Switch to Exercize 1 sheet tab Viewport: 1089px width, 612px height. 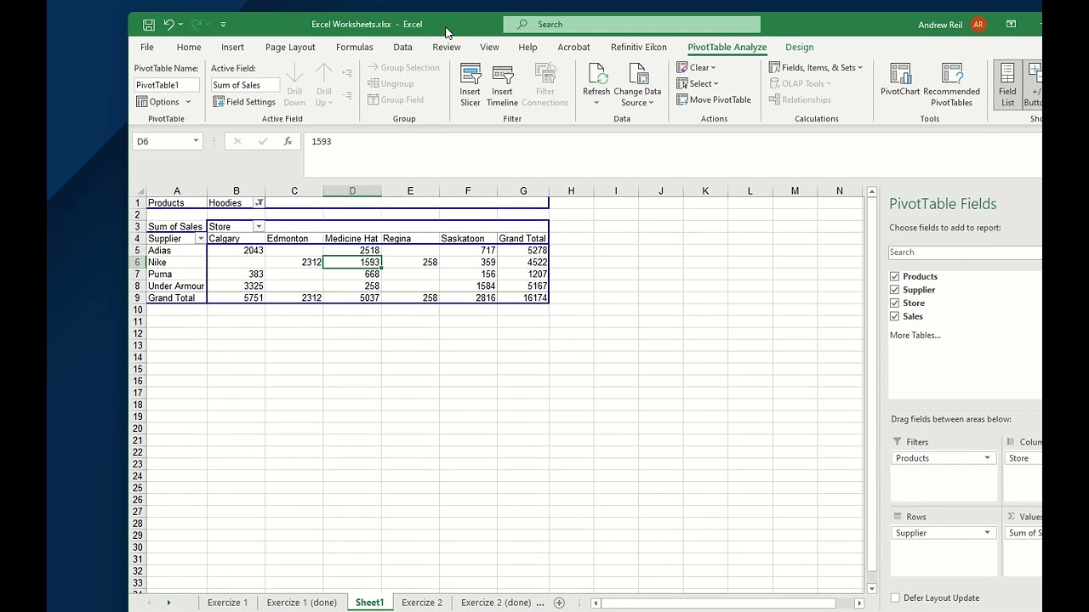click(x=227, y=603)
